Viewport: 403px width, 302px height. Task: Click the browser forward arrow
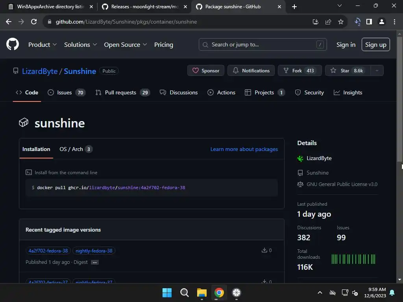click(x=21, y=22)
